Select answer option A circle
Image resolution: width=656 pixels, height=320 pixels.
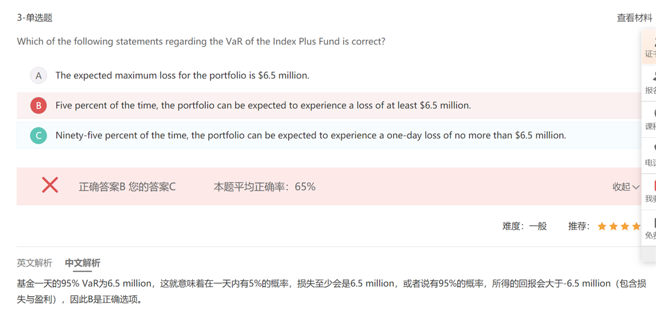pos(39,76)
